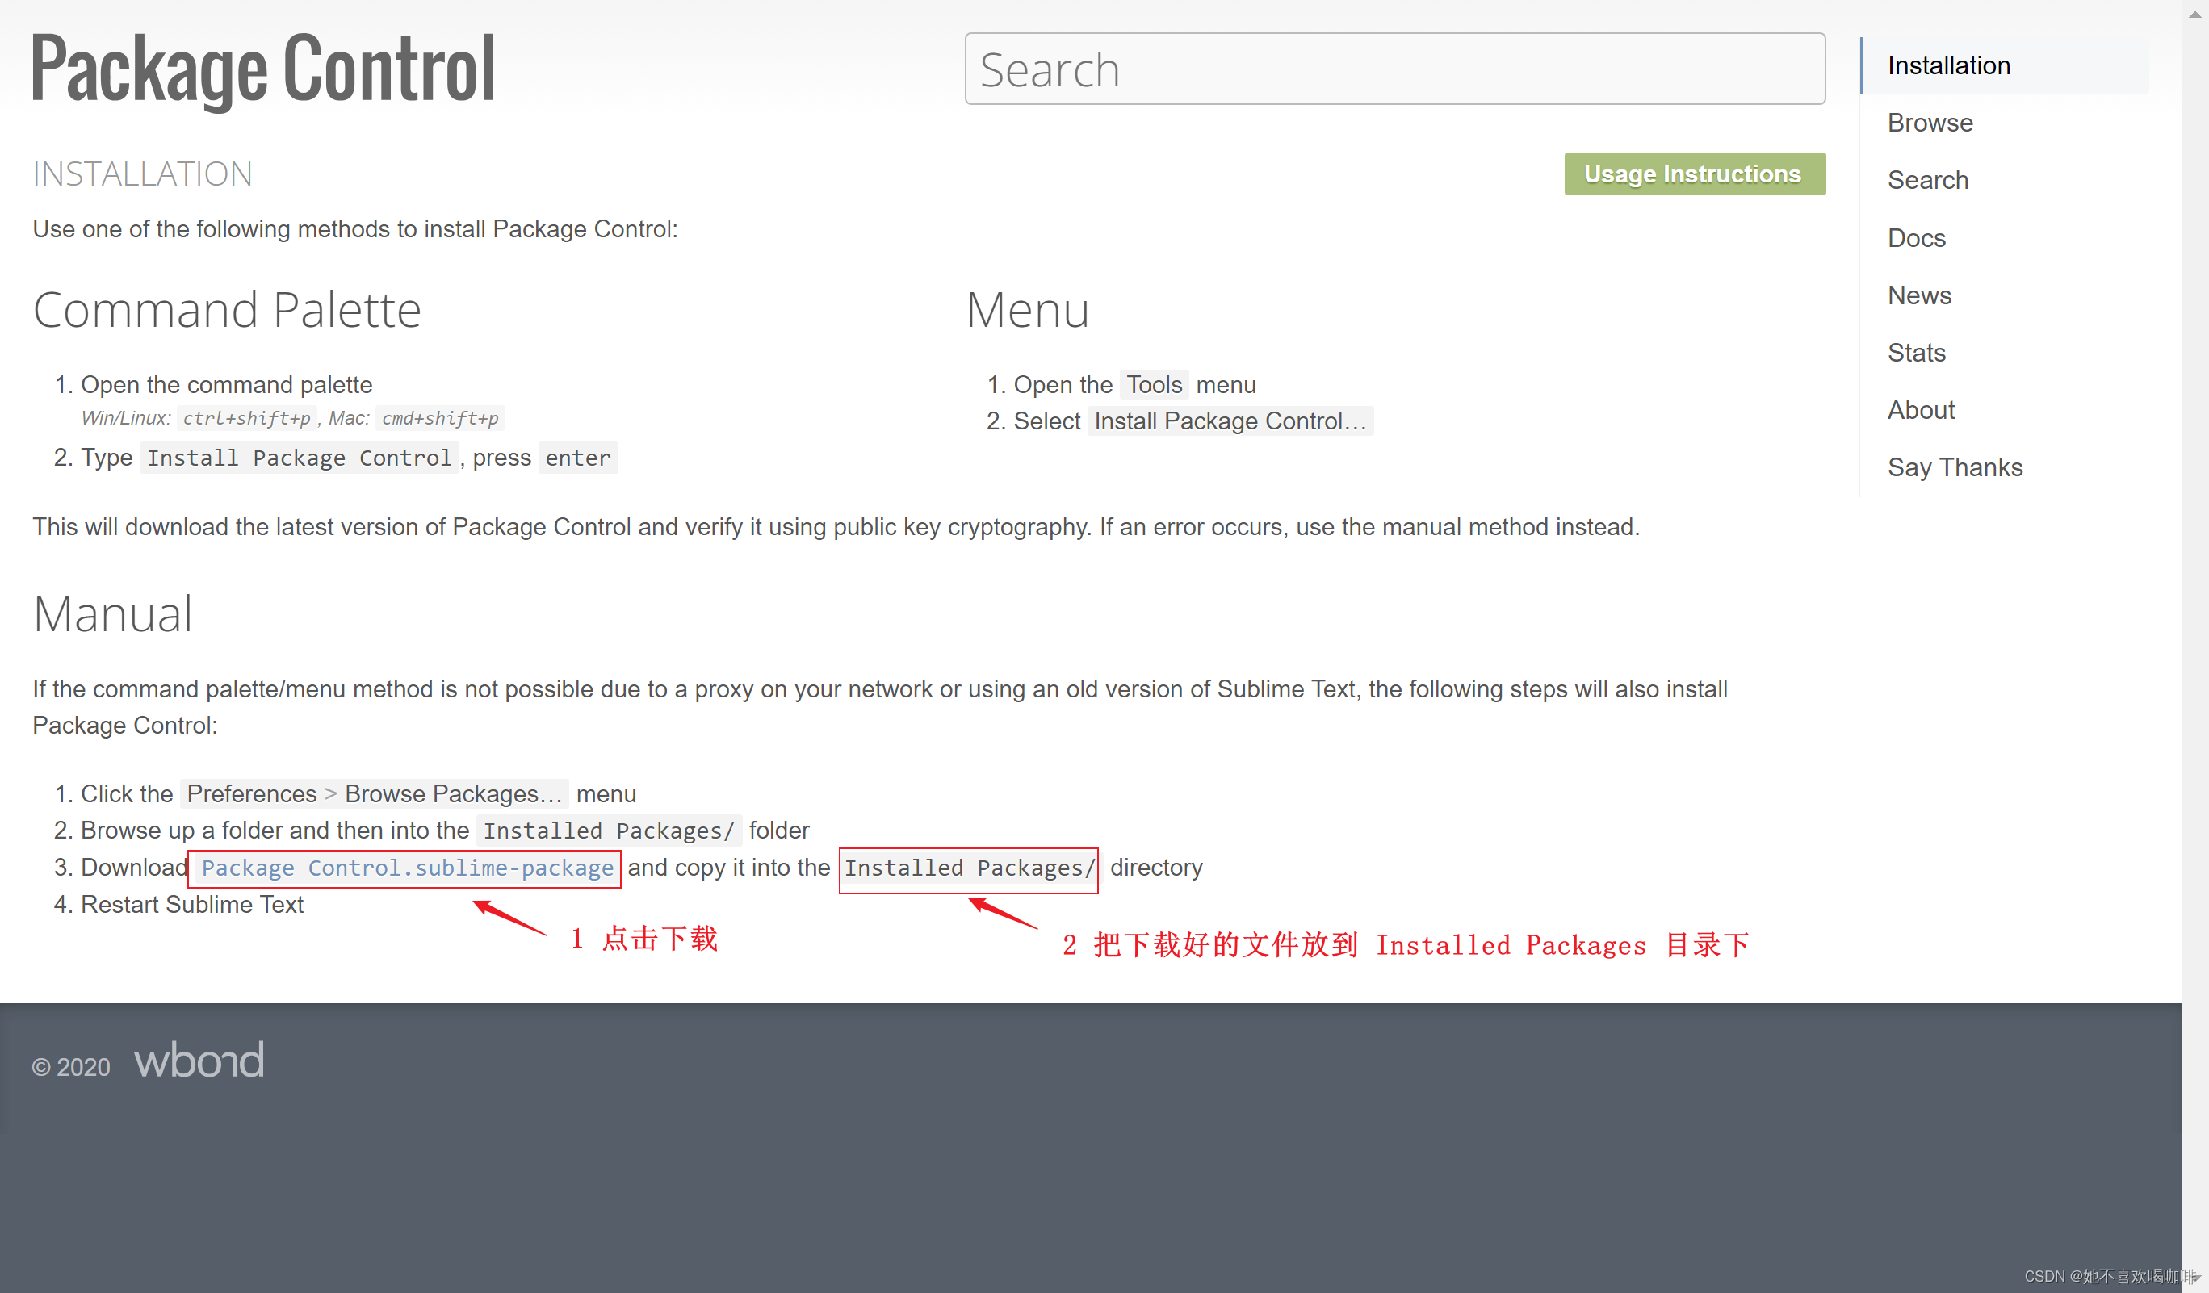Download Package Control.sublime-package link
The height and width of the screenshot is (1293, 2209).
[407, 868]
